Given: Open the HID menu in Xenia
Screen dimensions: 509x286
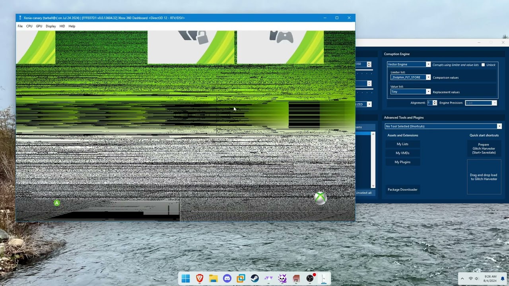Looking at the screenshot, I should click(x=62, y=26).
